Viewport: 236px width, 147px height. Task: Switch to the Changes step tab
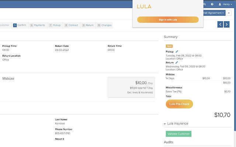click(x=104, y=25)
